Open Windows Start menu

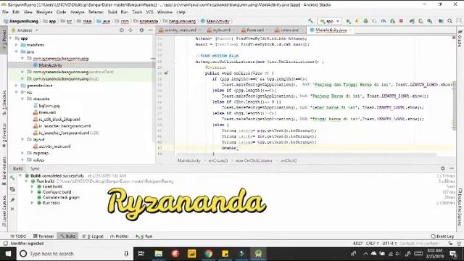(x=8, y=254)
